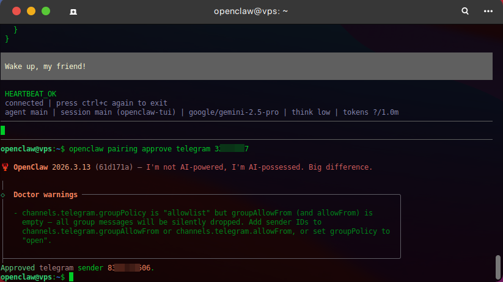Click the diamond icon beside Doctor warnings
The image size is (503, 282).
click(3, 195)
